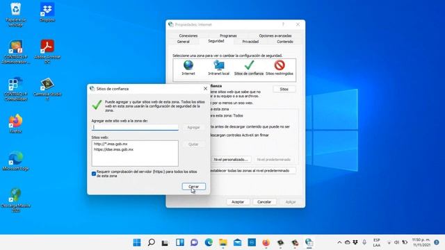Open the notification badge in the tray
Image resolution: width=445 pixels, height=250 pixels.
(437, 242)
